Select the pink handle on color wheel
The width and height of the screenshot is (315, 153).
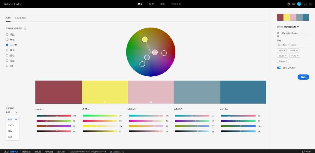[x=155, y=52]
